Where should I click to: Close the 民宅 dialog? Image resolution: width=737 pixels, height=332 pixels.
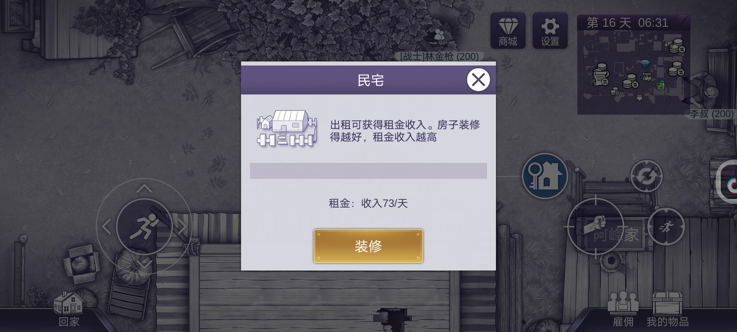478,80
